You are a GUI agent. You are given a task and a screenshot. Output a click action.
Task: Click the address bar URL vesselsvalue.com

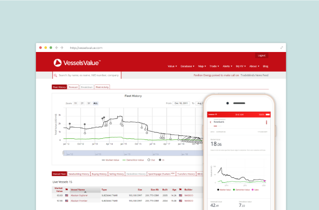point(86,48)
